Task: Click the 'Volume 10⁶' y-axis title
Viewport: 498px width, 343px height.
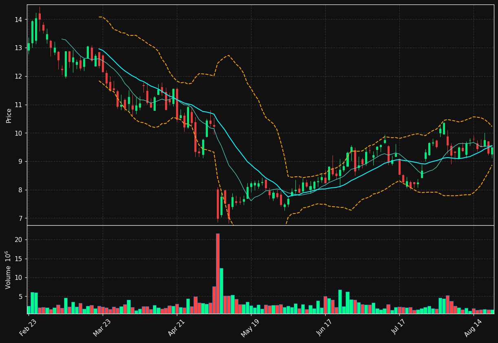Action: point(8,270)
